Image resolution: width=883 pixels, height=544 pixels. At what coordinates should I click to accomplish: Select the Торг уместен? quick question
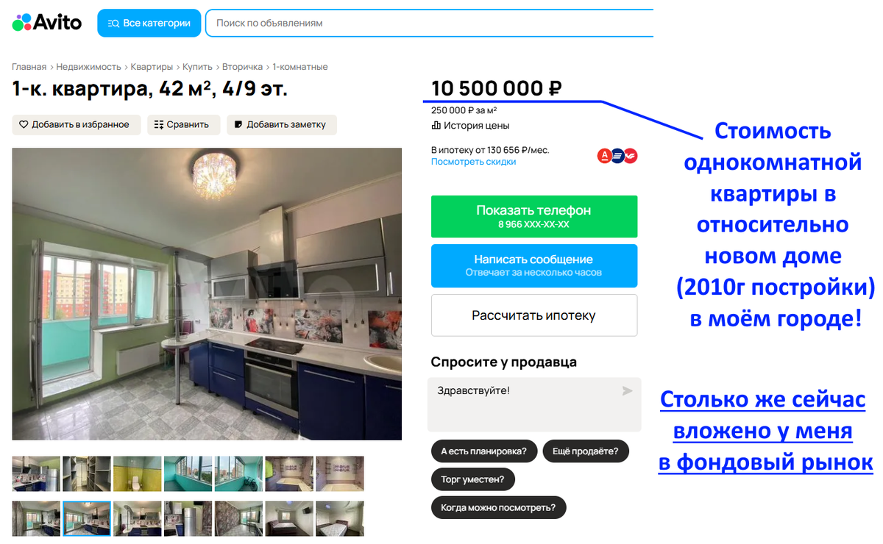472,479
